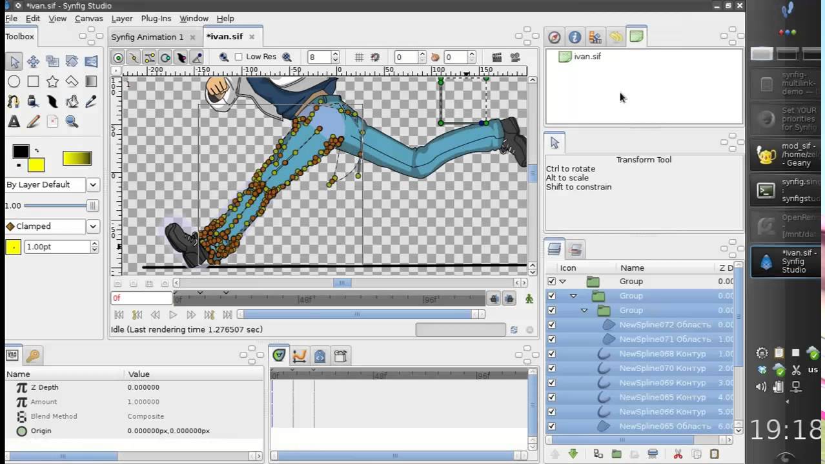
Task: Select the Gradient tool
Action: (x=91, y=82)
